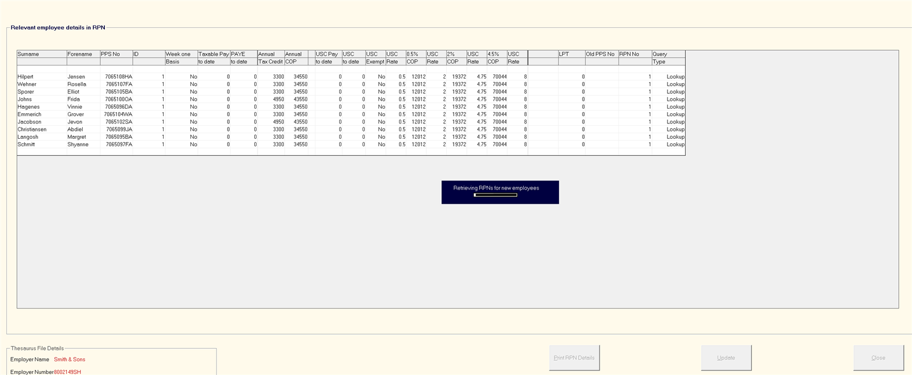
Task: Click employer name Smith & Sons
Action: [x=70, y=360]
